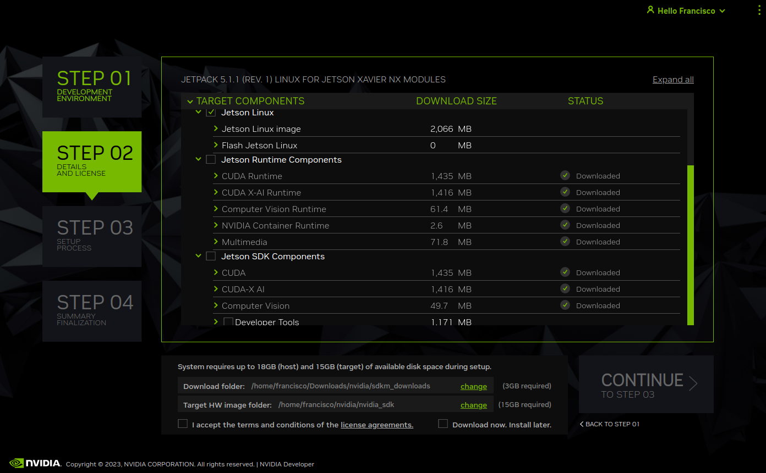Collapse the Target Components section
The image size is (766, 473).
190,101
